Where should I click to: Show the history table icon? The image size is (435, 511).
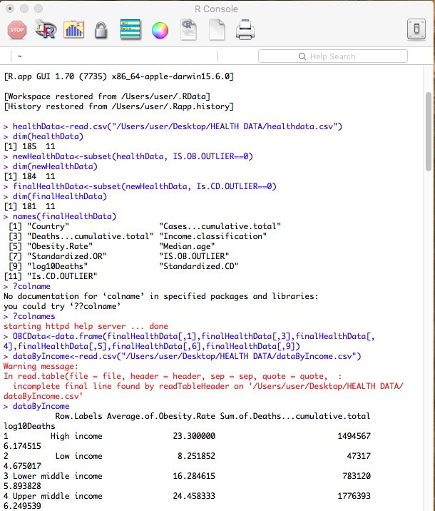[131, 29]
